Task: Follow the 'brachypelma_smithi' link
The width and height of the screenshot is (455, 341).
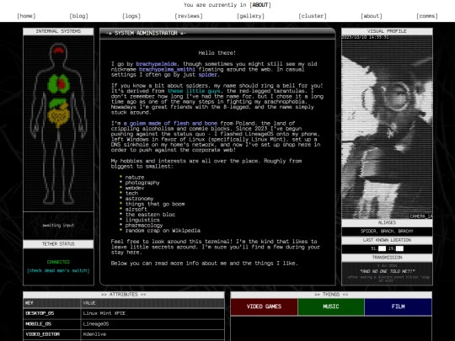Action: (167, 69)
